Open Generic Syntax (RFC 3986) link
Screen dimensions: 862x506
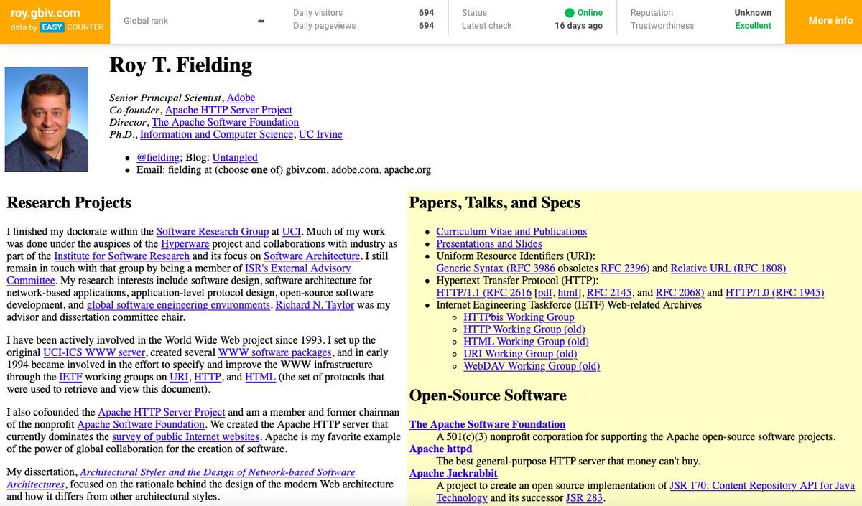(x=495, y=268)
